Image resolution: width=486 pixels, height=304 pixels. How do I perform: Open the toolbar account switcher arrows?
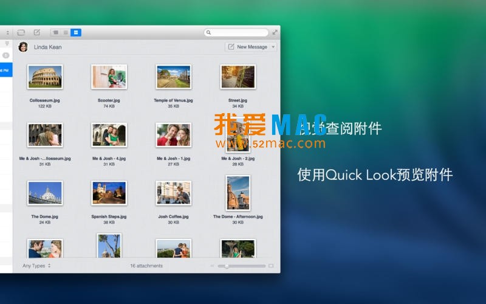click(7, 32)
